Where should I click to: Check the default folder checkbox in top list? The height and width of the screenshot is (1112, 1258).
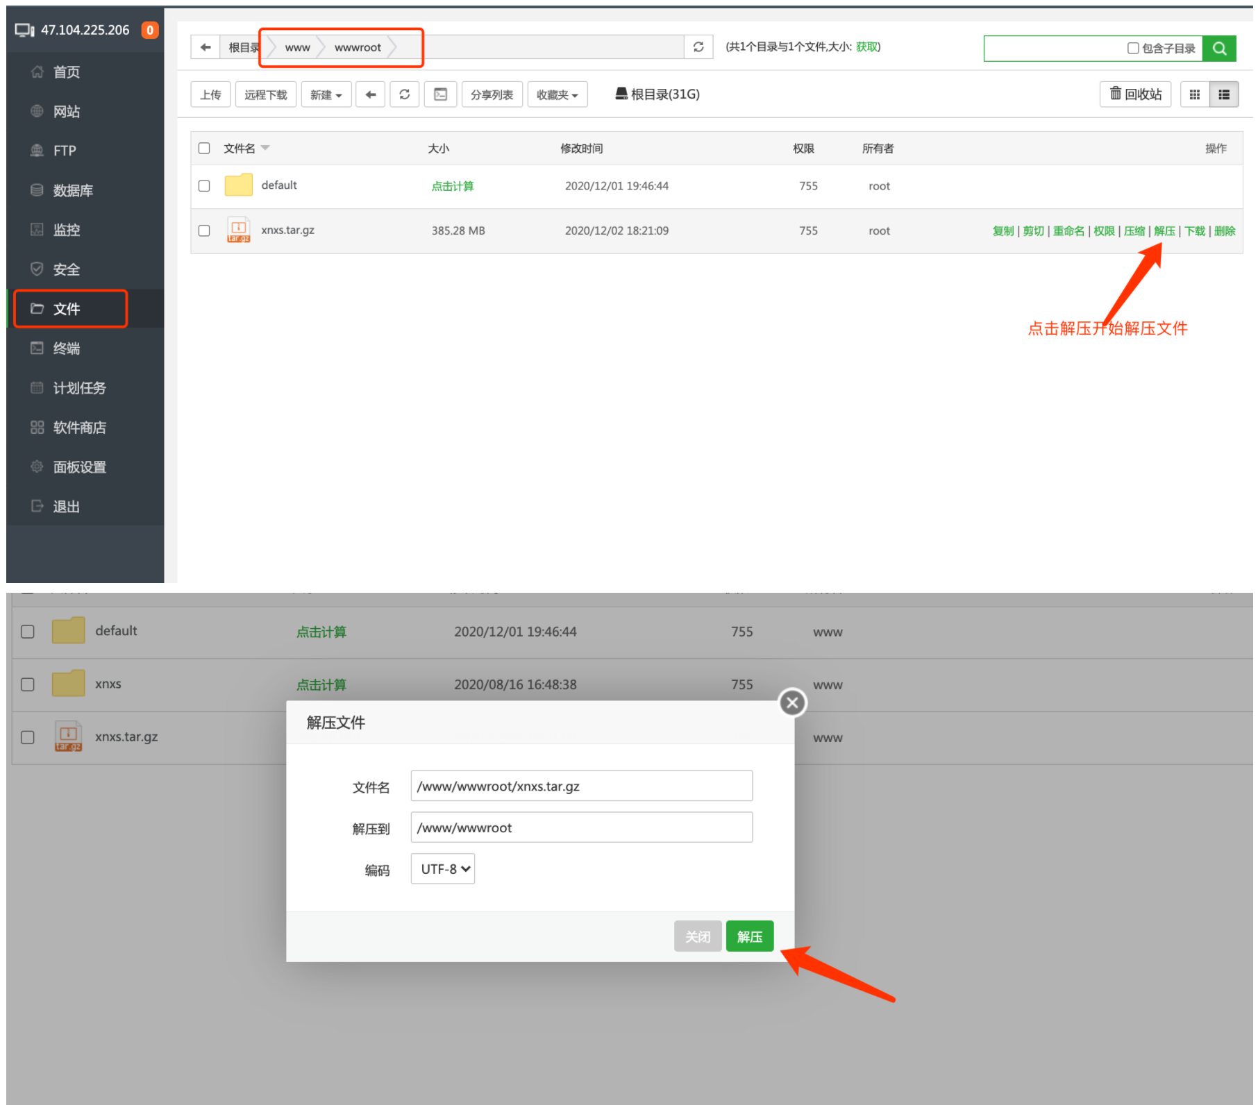click(204, 186)
